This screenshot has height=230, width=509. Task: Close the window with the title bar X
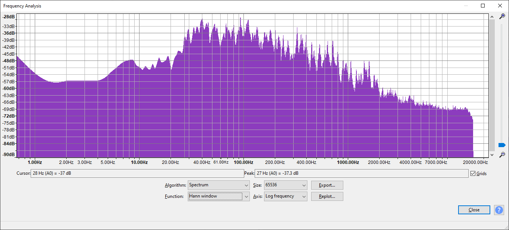(500, 6)
